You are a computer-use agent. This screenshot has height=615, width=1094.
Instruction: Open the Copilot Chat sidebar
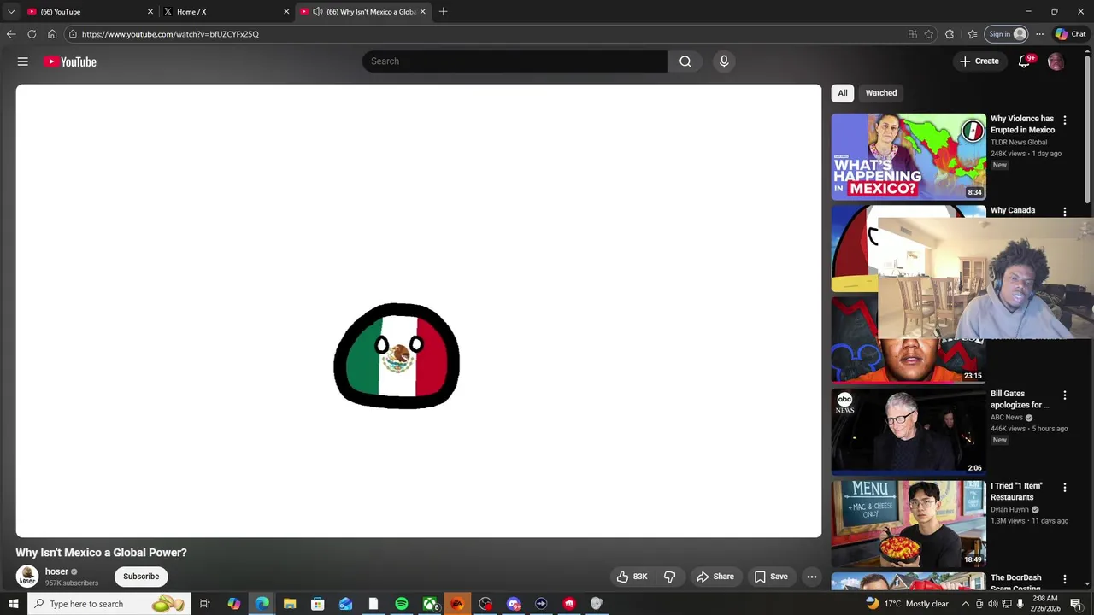pos(1070,34)
